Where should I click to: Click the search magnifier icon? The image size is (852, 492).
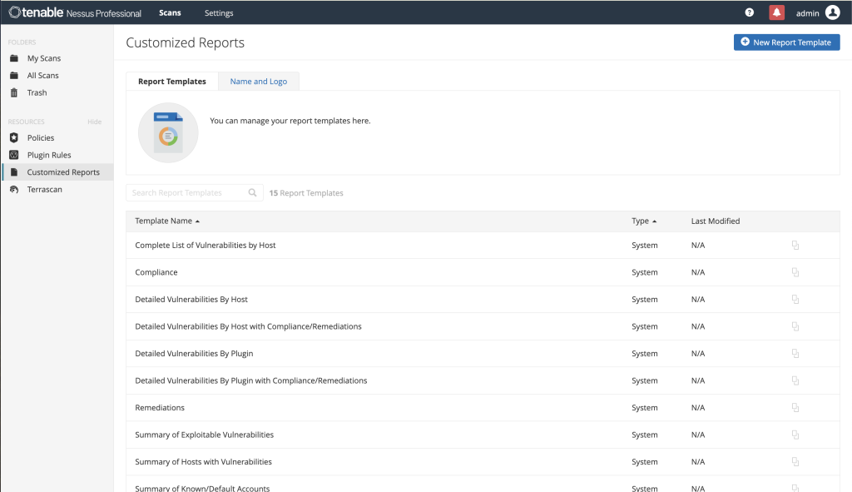253,193
